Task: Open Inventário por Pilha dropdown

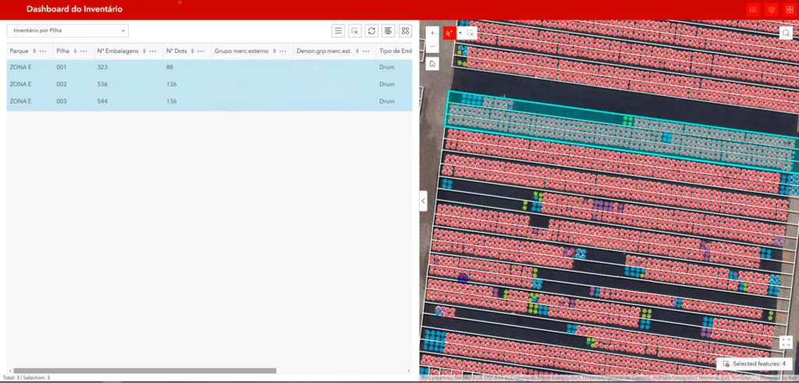Action: 67,31
